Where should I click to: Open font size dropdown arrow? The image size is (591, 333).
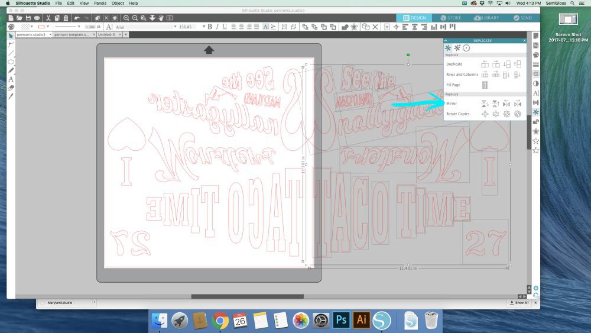[x=203, y=27]
